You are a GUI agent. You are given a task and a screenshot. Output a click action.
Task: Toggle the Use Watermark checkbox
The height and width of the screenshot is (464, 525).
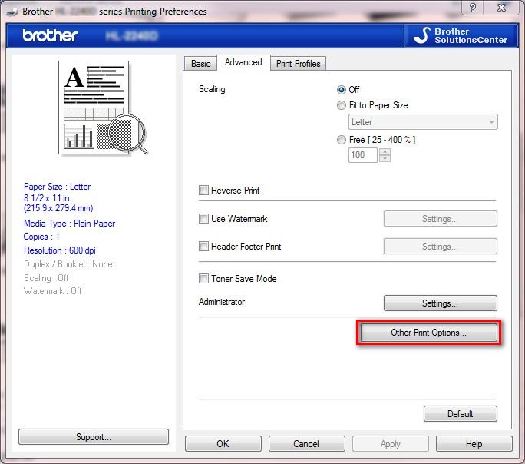click(x=204, y=219)
